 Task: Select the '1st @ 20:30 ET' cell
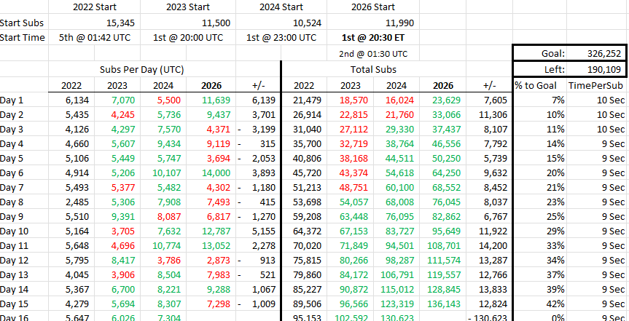point(373,38)
